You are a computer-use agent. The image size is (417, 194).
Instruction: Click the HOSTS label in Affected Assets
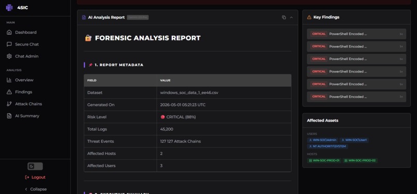312,154
